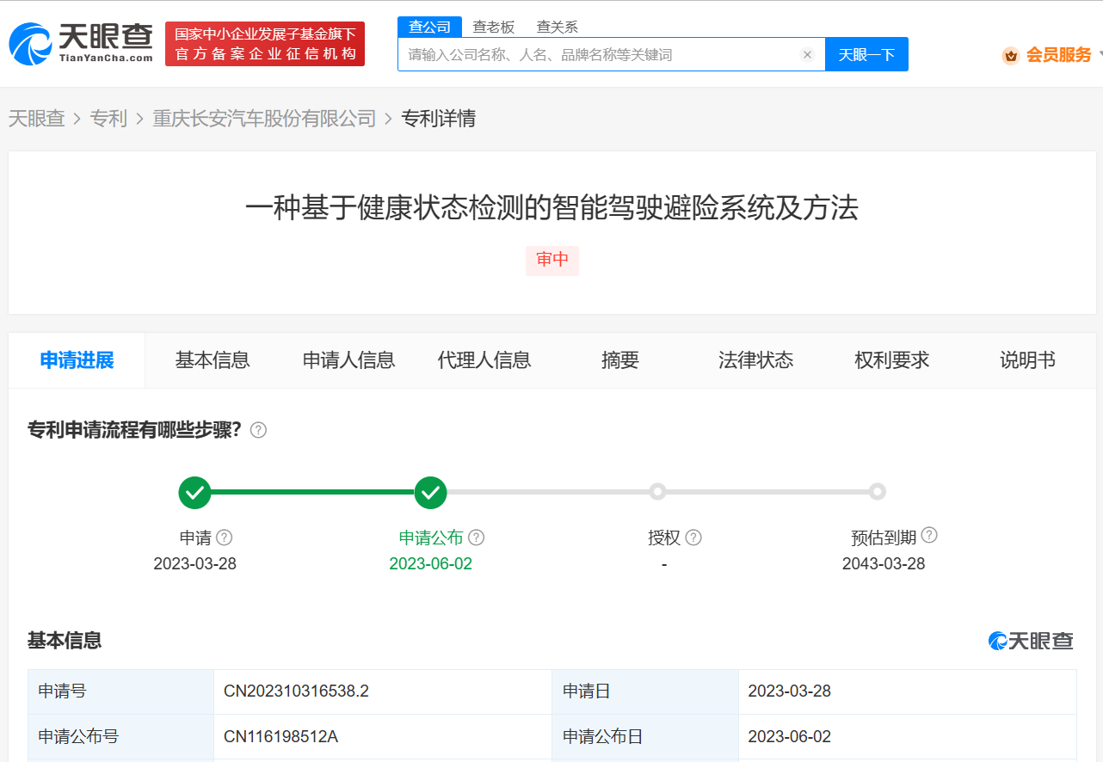Click the 申请公布日 value 2023-06-02 in table
The height and width of the screenshot is (762, 1103).
point(790,737)
